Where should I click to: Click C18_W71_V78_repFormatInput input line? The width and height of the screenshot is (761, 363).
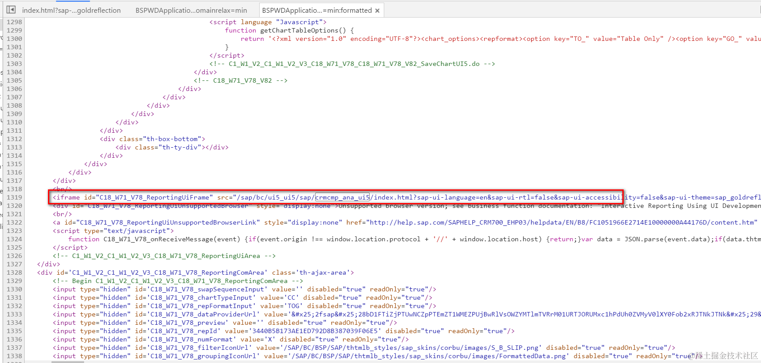coord(244,306)
